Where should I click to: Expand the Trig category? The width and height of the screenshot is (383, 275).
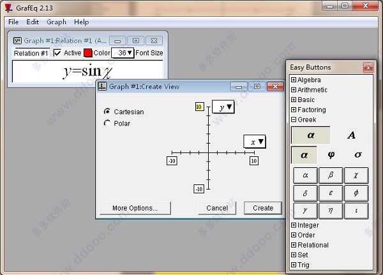pos(294,265)
